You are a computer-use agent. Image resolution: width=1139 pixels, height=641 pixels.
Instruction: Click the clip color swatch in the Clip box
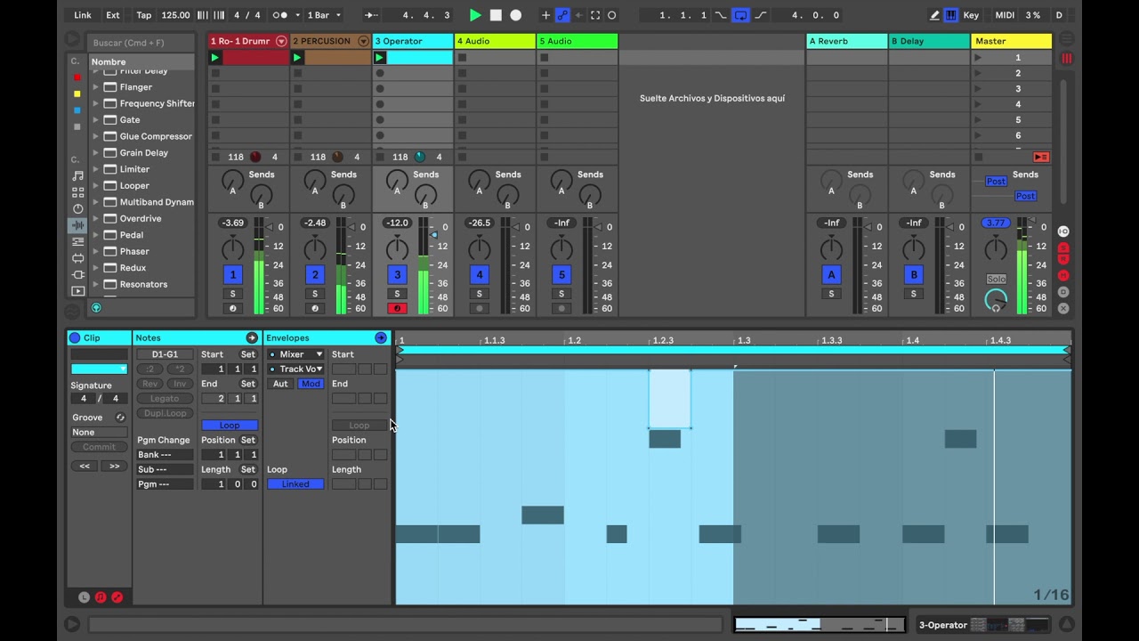pyautogui.click(x=99, y=369)
